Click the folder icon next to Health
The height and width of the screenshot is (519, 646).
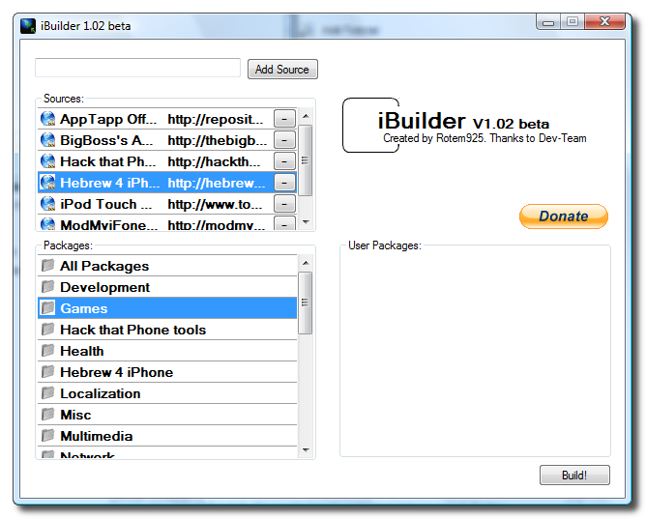click(x=47, y=350)
